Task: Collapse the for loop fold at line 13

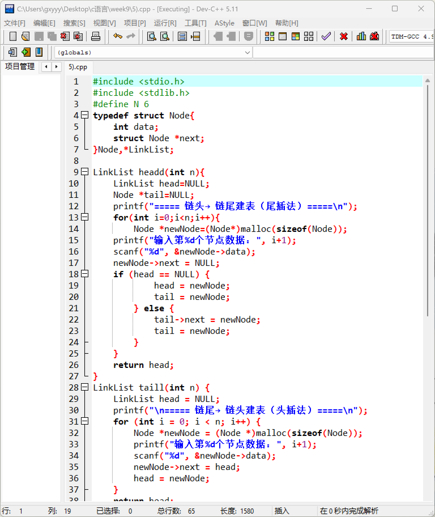Action: click(85, 217)
